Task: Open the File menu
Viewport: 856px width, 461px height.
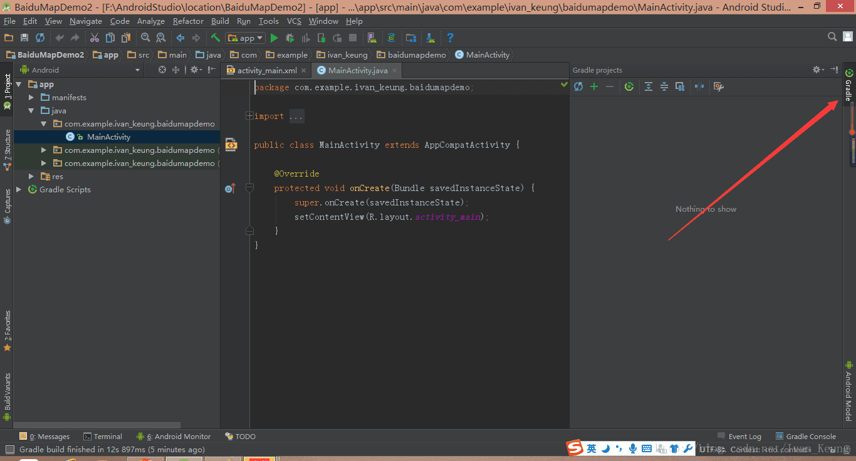Action: pyautogui.click(x=9, y=21)
